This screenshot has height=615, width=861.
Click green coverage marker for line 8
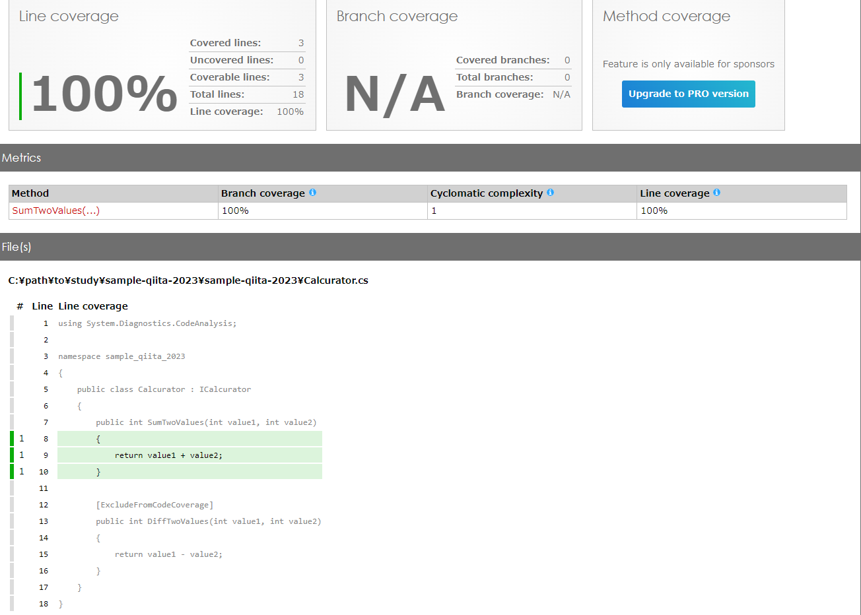tap(12, 439)
